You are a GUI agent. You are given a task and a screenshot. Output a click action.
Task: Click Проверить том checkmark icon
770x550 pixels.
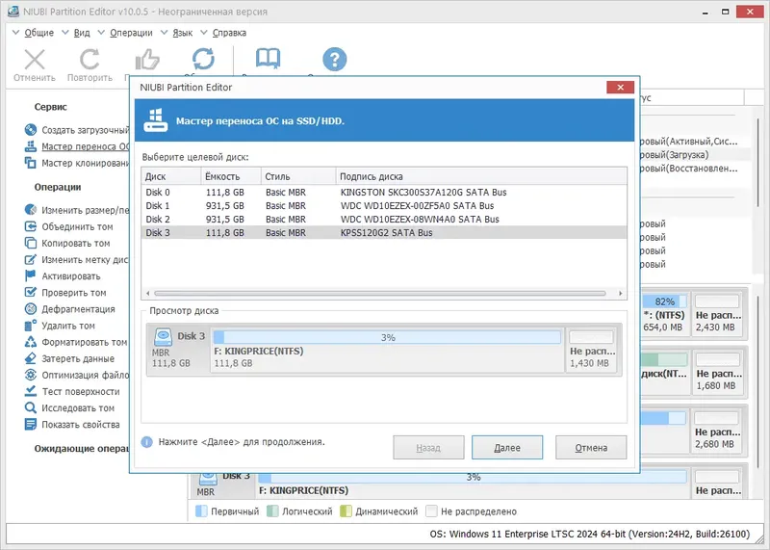tap(31, 293)
